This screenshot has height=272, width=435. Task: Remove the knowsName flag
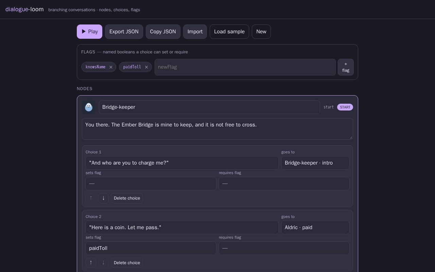click(111, 67)
